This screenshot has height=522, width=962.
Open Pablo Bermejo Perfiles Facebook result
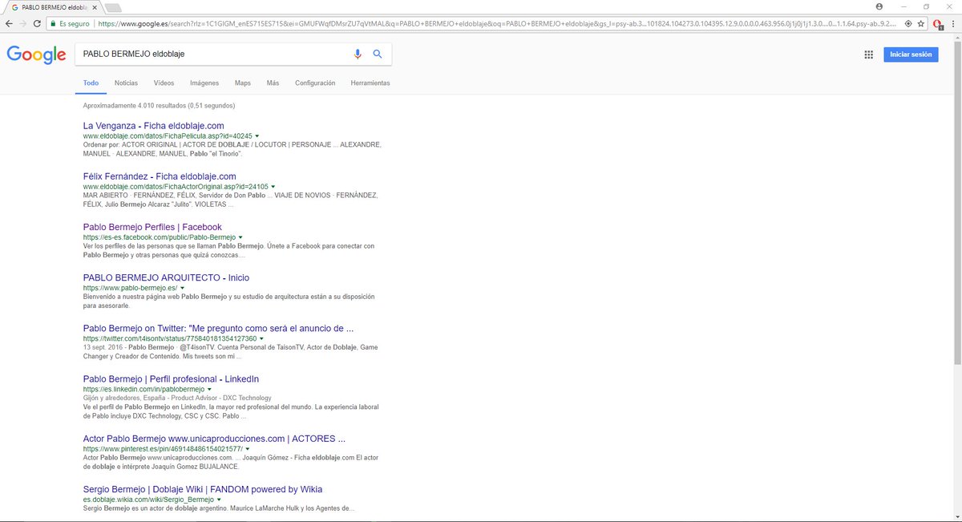pyautogui.click(x=152, y=227)
